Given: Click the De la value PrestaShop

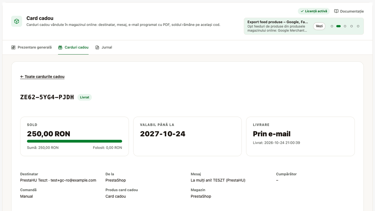Looking at the screenshot, I should [x=116, y=180].
